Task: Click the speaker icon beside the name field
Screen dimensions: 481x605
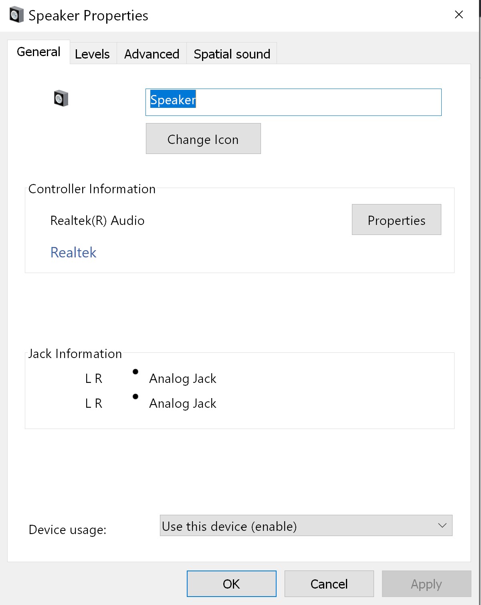Action: click(60, 99)
